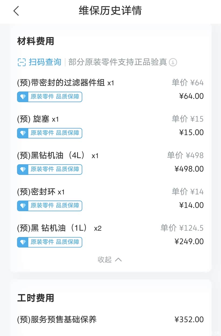The image size is (221, 336).
Task: Tap the 维保历史详情 page title
Action: click(x=110, y=11)
